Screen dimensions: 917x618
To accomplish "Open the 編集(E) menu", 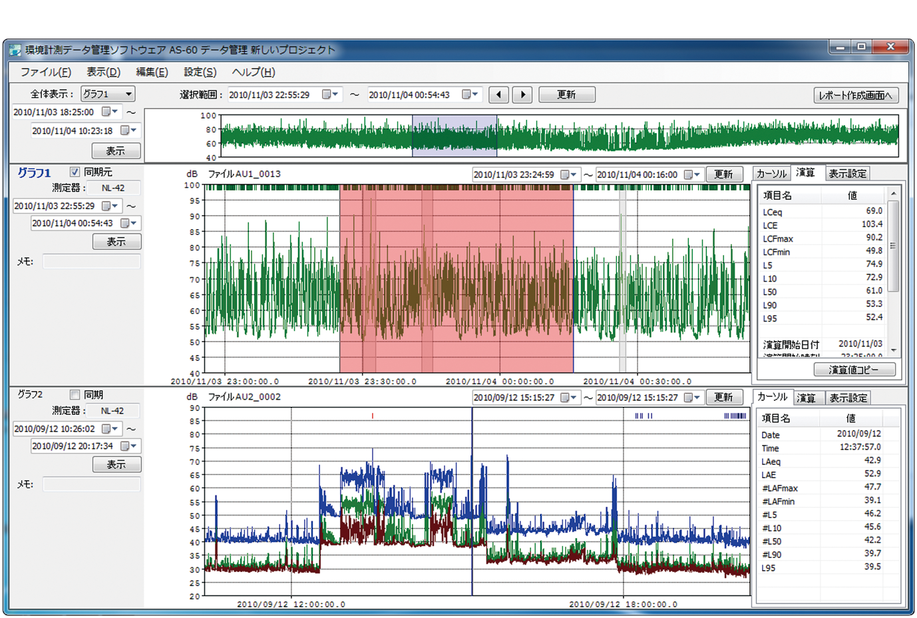I will pos(152,72).
